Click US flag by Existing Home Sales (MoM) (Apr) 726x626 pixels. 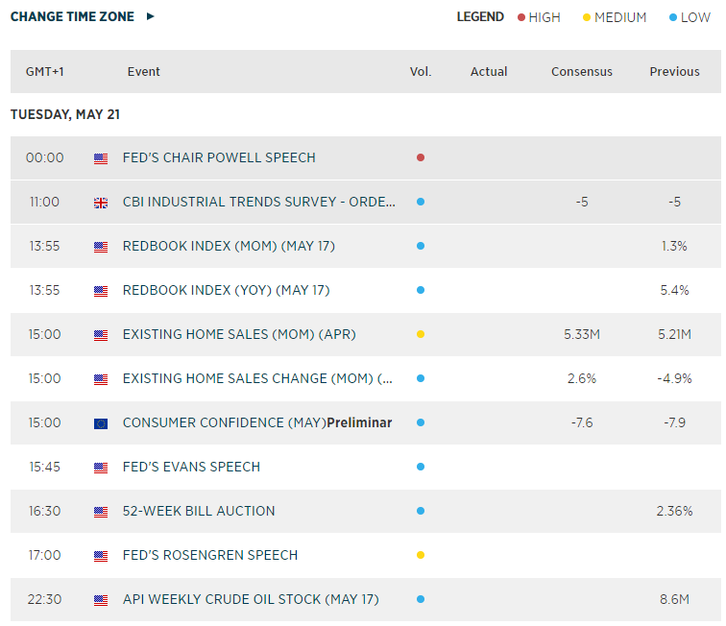101,335
